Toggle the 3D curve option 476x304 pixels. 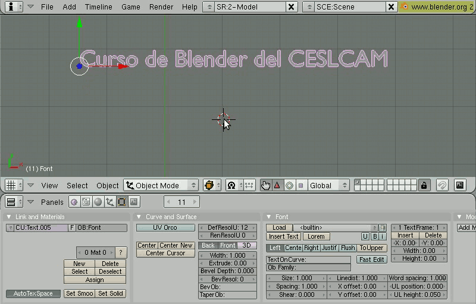click(x=247, y=246)
